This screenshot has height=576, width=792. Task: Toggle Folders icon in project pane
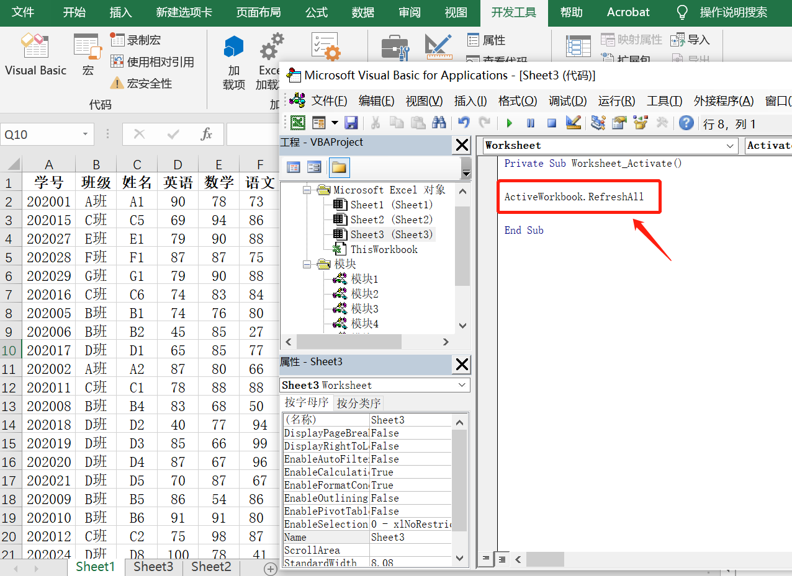click(x=339, y=167)
